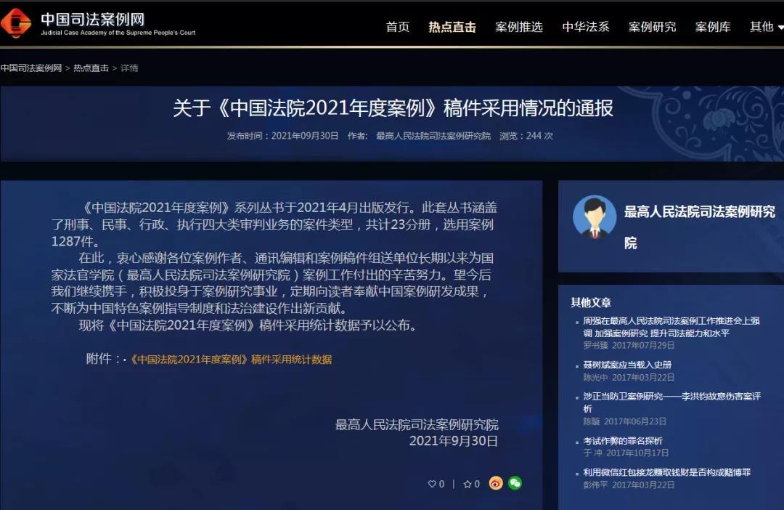The width and height of the screenshot is (784, 510).
Task: Click the date 2017年07月29日 by 罗书臻
Action: [643, 345]
